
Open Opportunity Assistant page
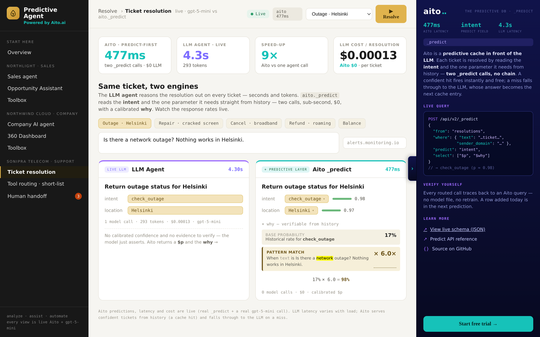pos(44,88)
